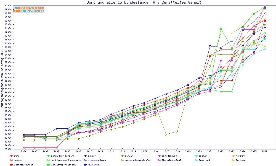Click the red Bund legend marker
The image size is (276, 166).
click(x=11, y=156)
